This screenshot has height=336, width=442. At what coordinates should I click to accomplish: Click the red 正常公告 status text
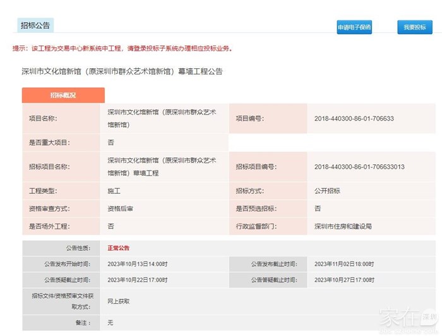pyautogui.click(x=119, y=248)
